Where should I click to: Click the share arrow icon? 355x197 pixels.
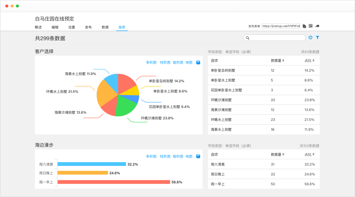(x=317, y=26)
